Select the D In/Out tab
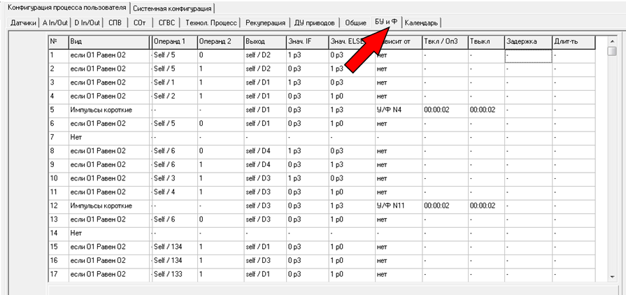626x295 pixels. point(87,23)
